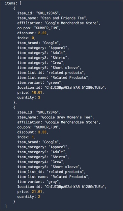Click the first discount value 2.22
The image size is (123, 211).
(x=42, y=33)
